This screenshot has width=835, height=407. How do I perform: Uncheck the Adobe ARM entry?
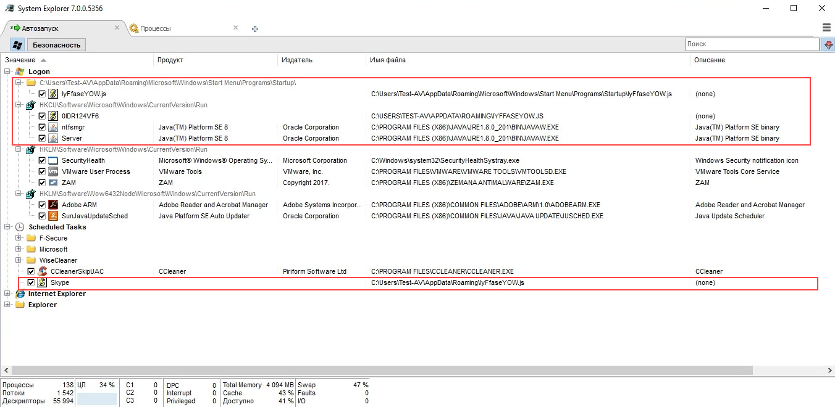coord(42,205)
